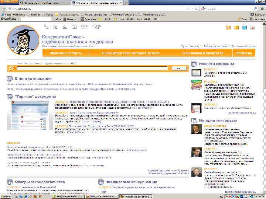Click the key login icon in Rambler toolbar
Screen dimensions: 266x199
click(x=239, y=19)
